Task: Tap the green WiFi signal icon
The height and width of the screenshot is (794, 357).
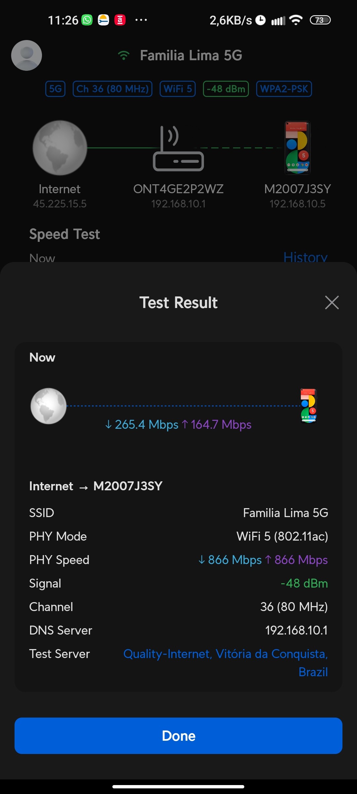Action: [124, 55]
